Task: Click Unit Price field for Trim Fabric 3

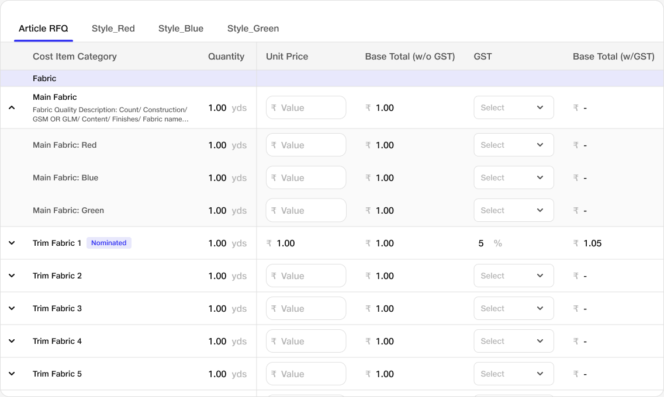Action: click(306, 308)
